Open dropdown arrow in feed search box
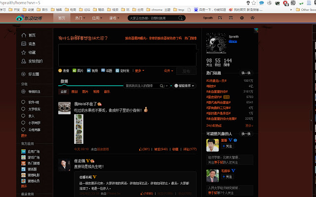316x197 pixels. pos(167,86)
